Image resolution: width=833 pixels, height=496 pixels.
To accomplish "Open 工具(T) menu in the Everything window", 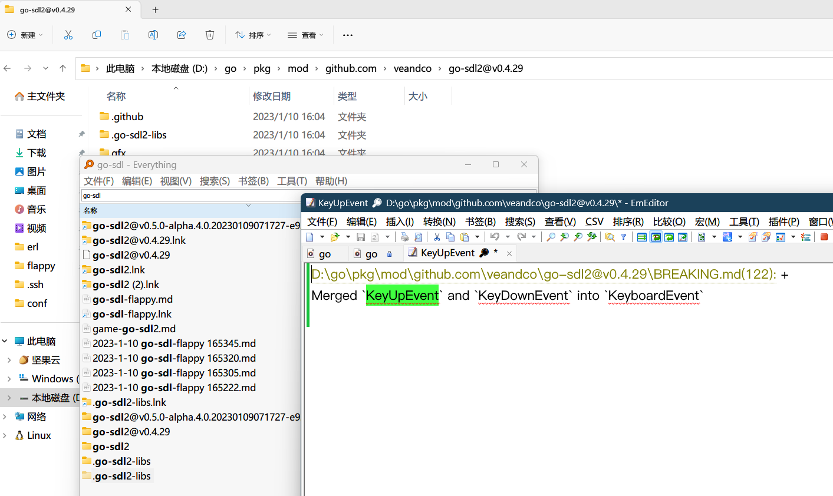I will pyautogui.click(x=292, y=181).
